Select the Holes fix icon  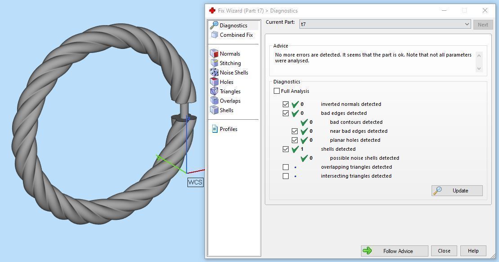click(x=214, y=82)
